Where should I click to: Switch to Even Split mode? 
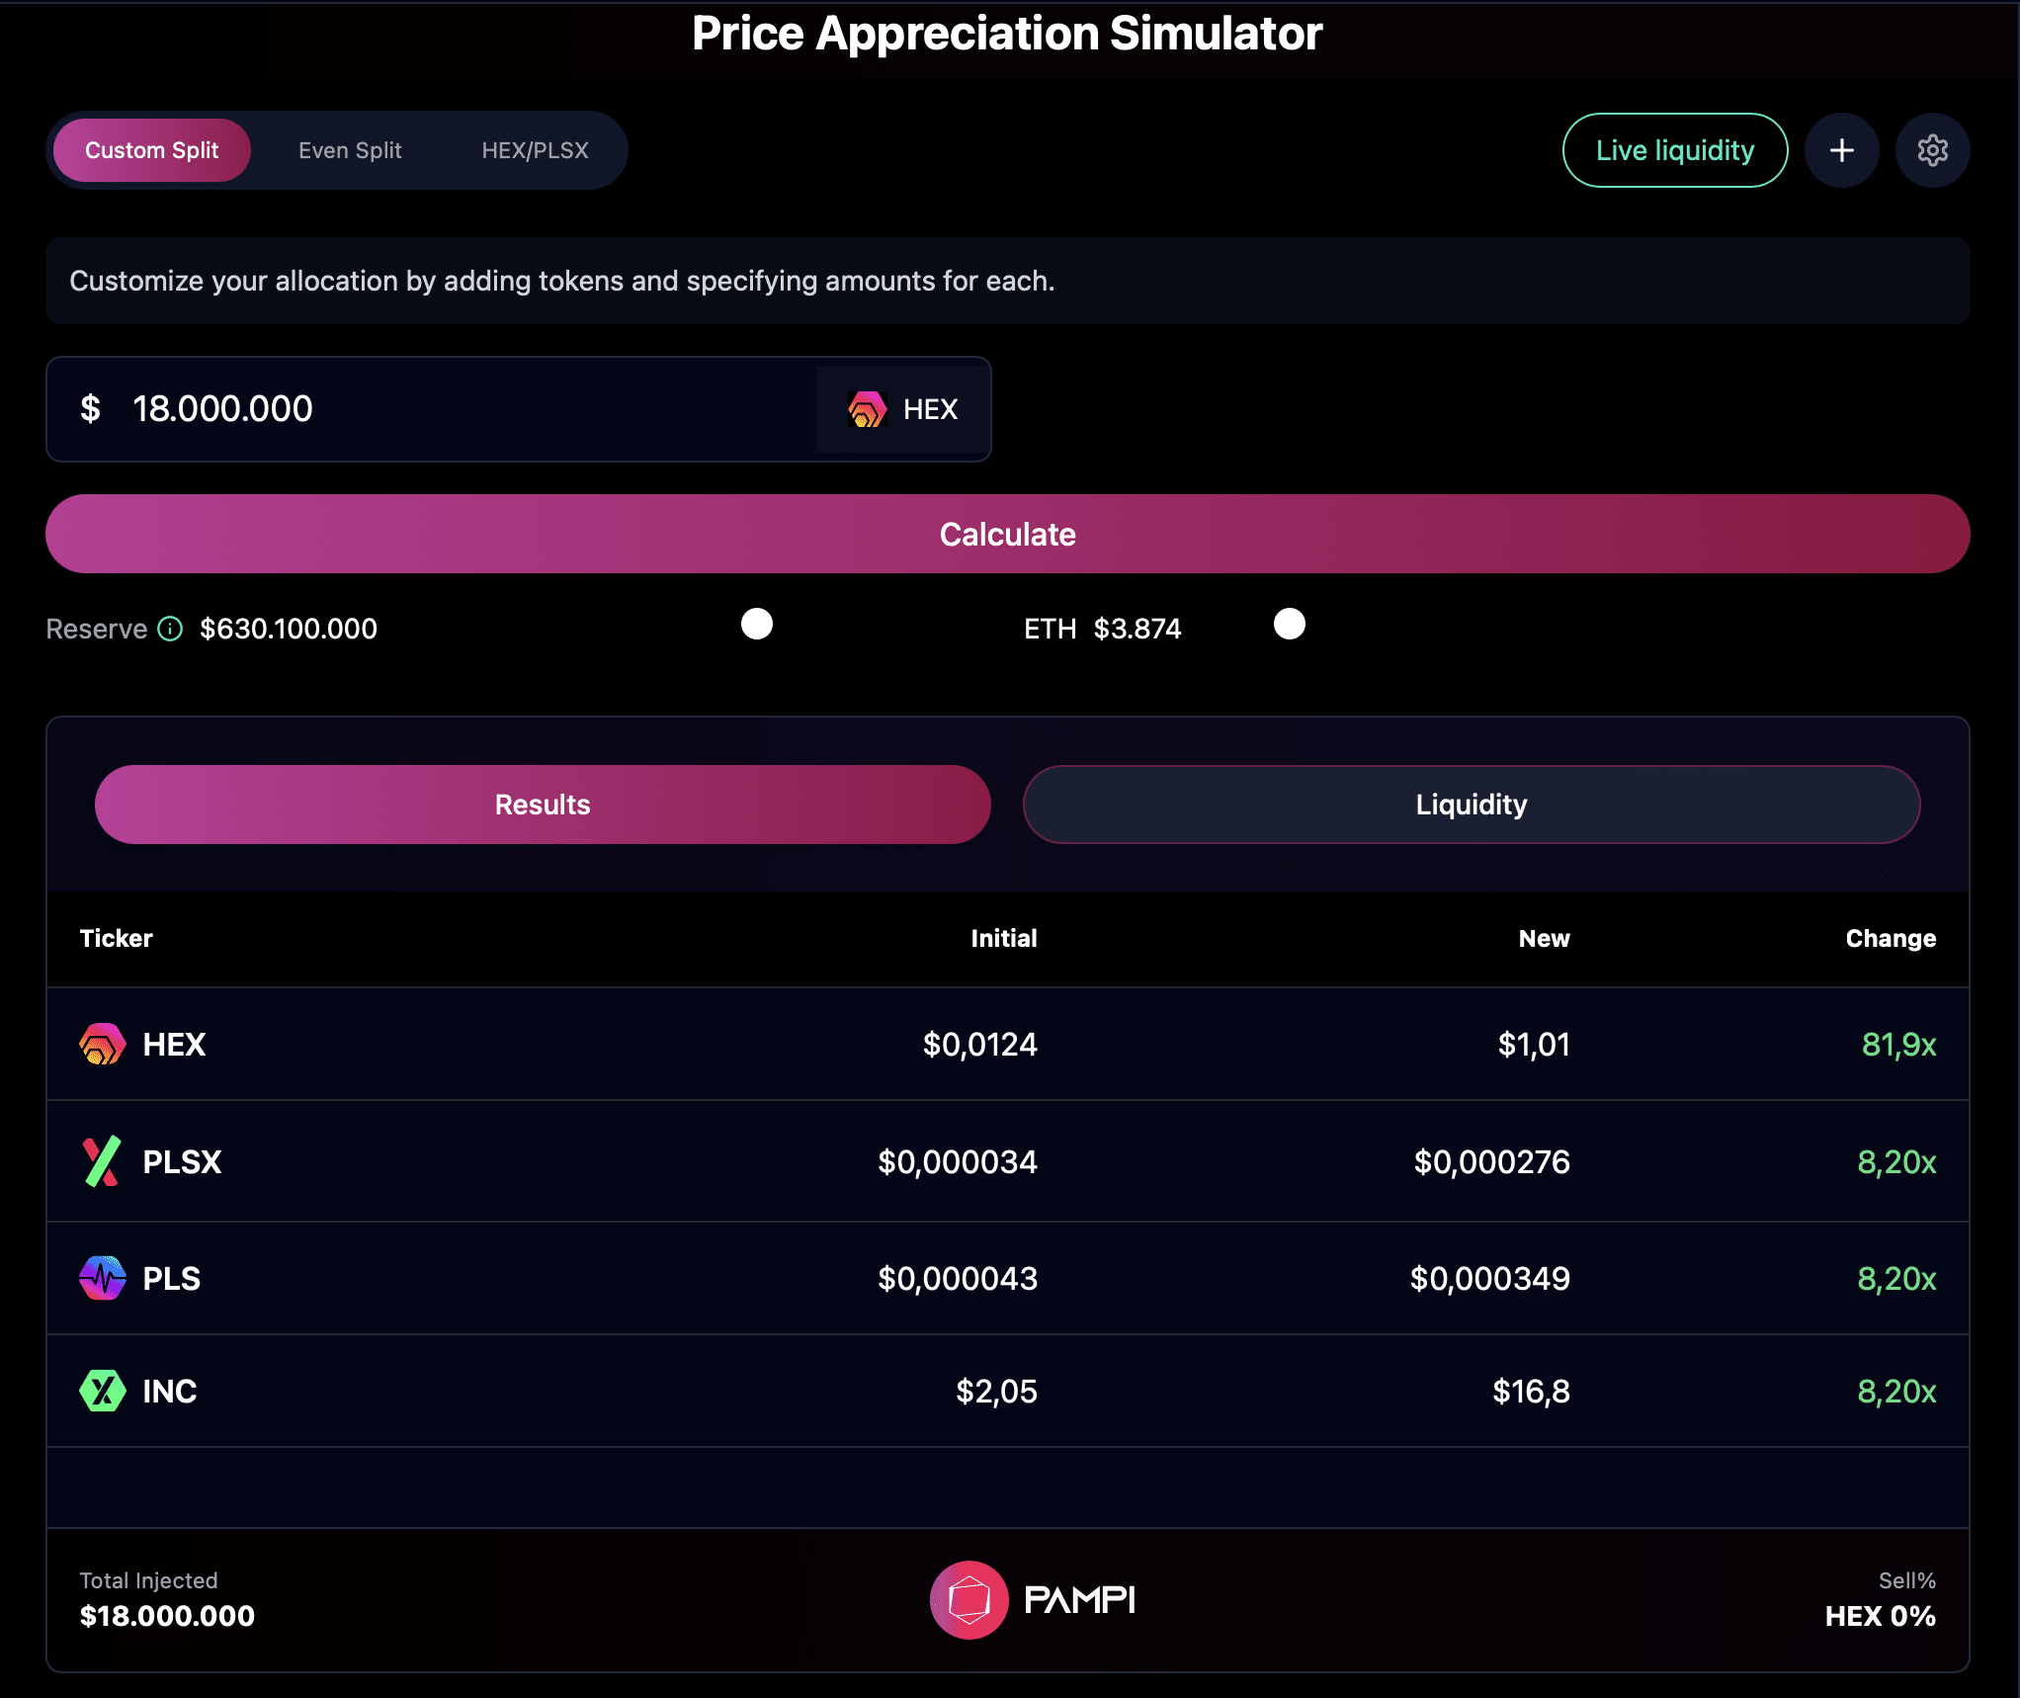click(x=350, y=150)
